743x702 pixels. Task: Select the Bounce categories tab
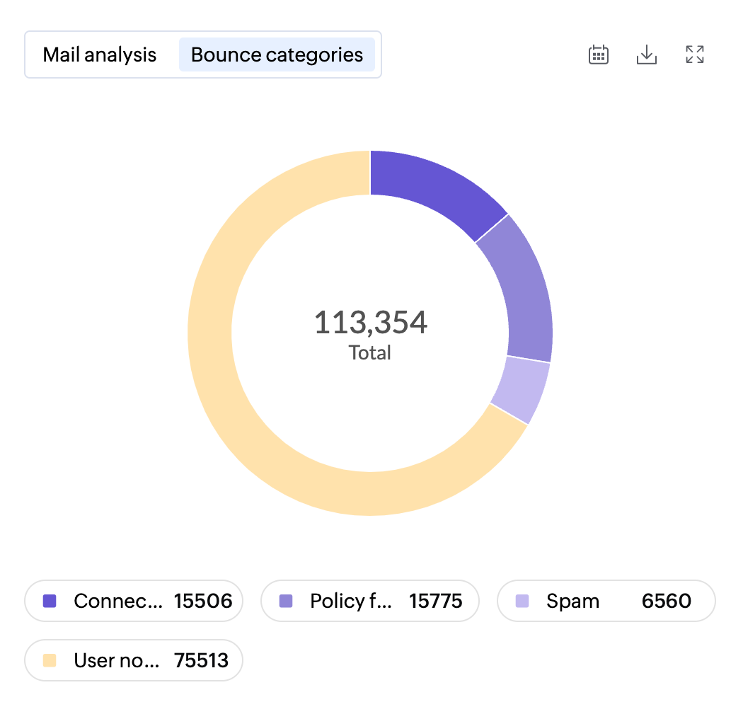click(277, 54)
